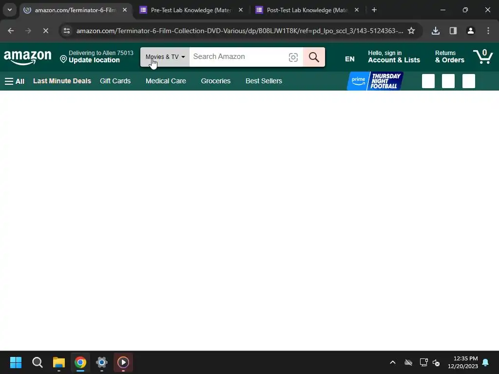Open the clock and date in the taskbar
Screen dimensions: 499x374
pyautogui.click(x=463, y=362)
